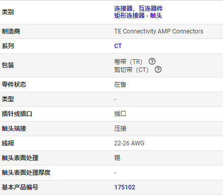Click the 基本产品编号 row label

point(20,187)
